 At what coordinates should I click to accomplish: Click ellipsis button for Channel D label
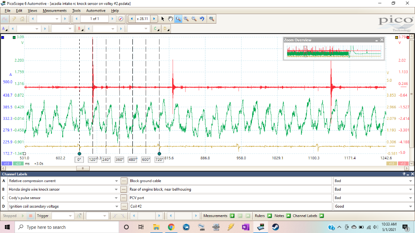124,206
